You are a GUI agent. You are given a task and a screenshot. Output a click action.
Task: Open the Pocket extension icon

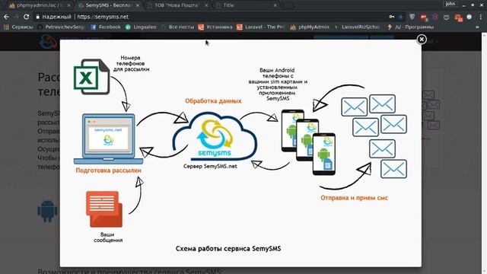[x=447, y=17]
